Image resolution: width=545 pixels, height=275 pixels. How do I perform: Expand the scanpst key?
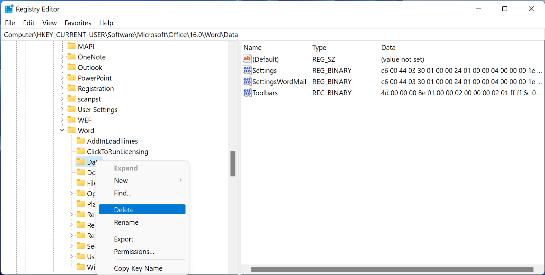pos(62,99)
